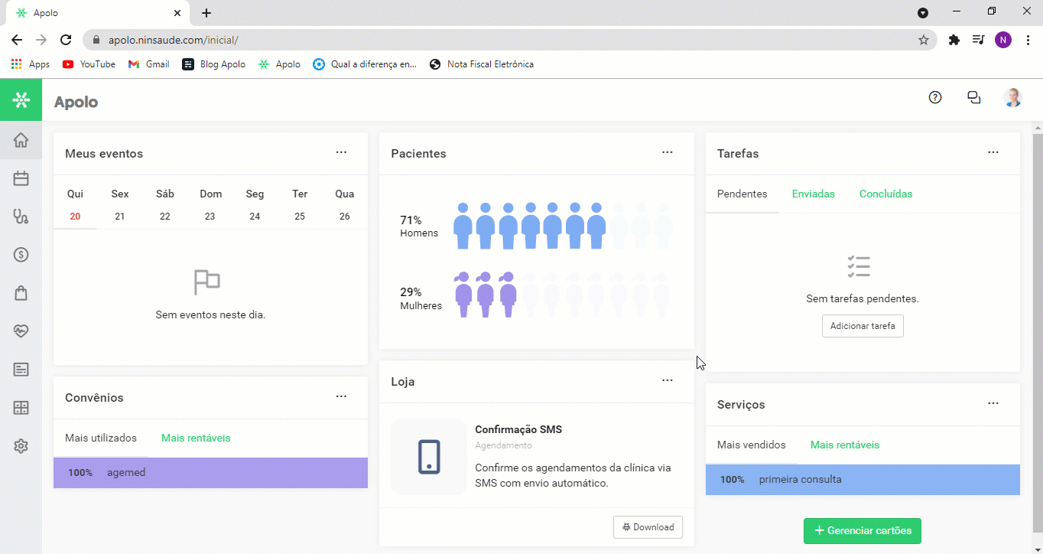Select the Mais utilizados tab in Convênios

click(x=101, y=438)
